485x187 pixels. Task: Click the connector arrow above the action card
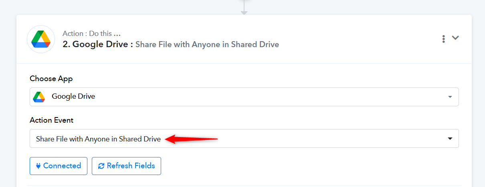coord(244,8)
